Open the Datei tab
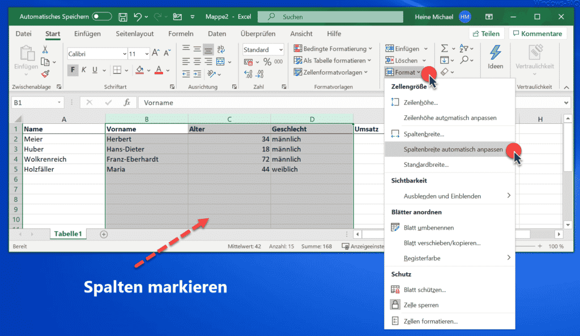The image size is (580, 336). click(x=23, y=33)
